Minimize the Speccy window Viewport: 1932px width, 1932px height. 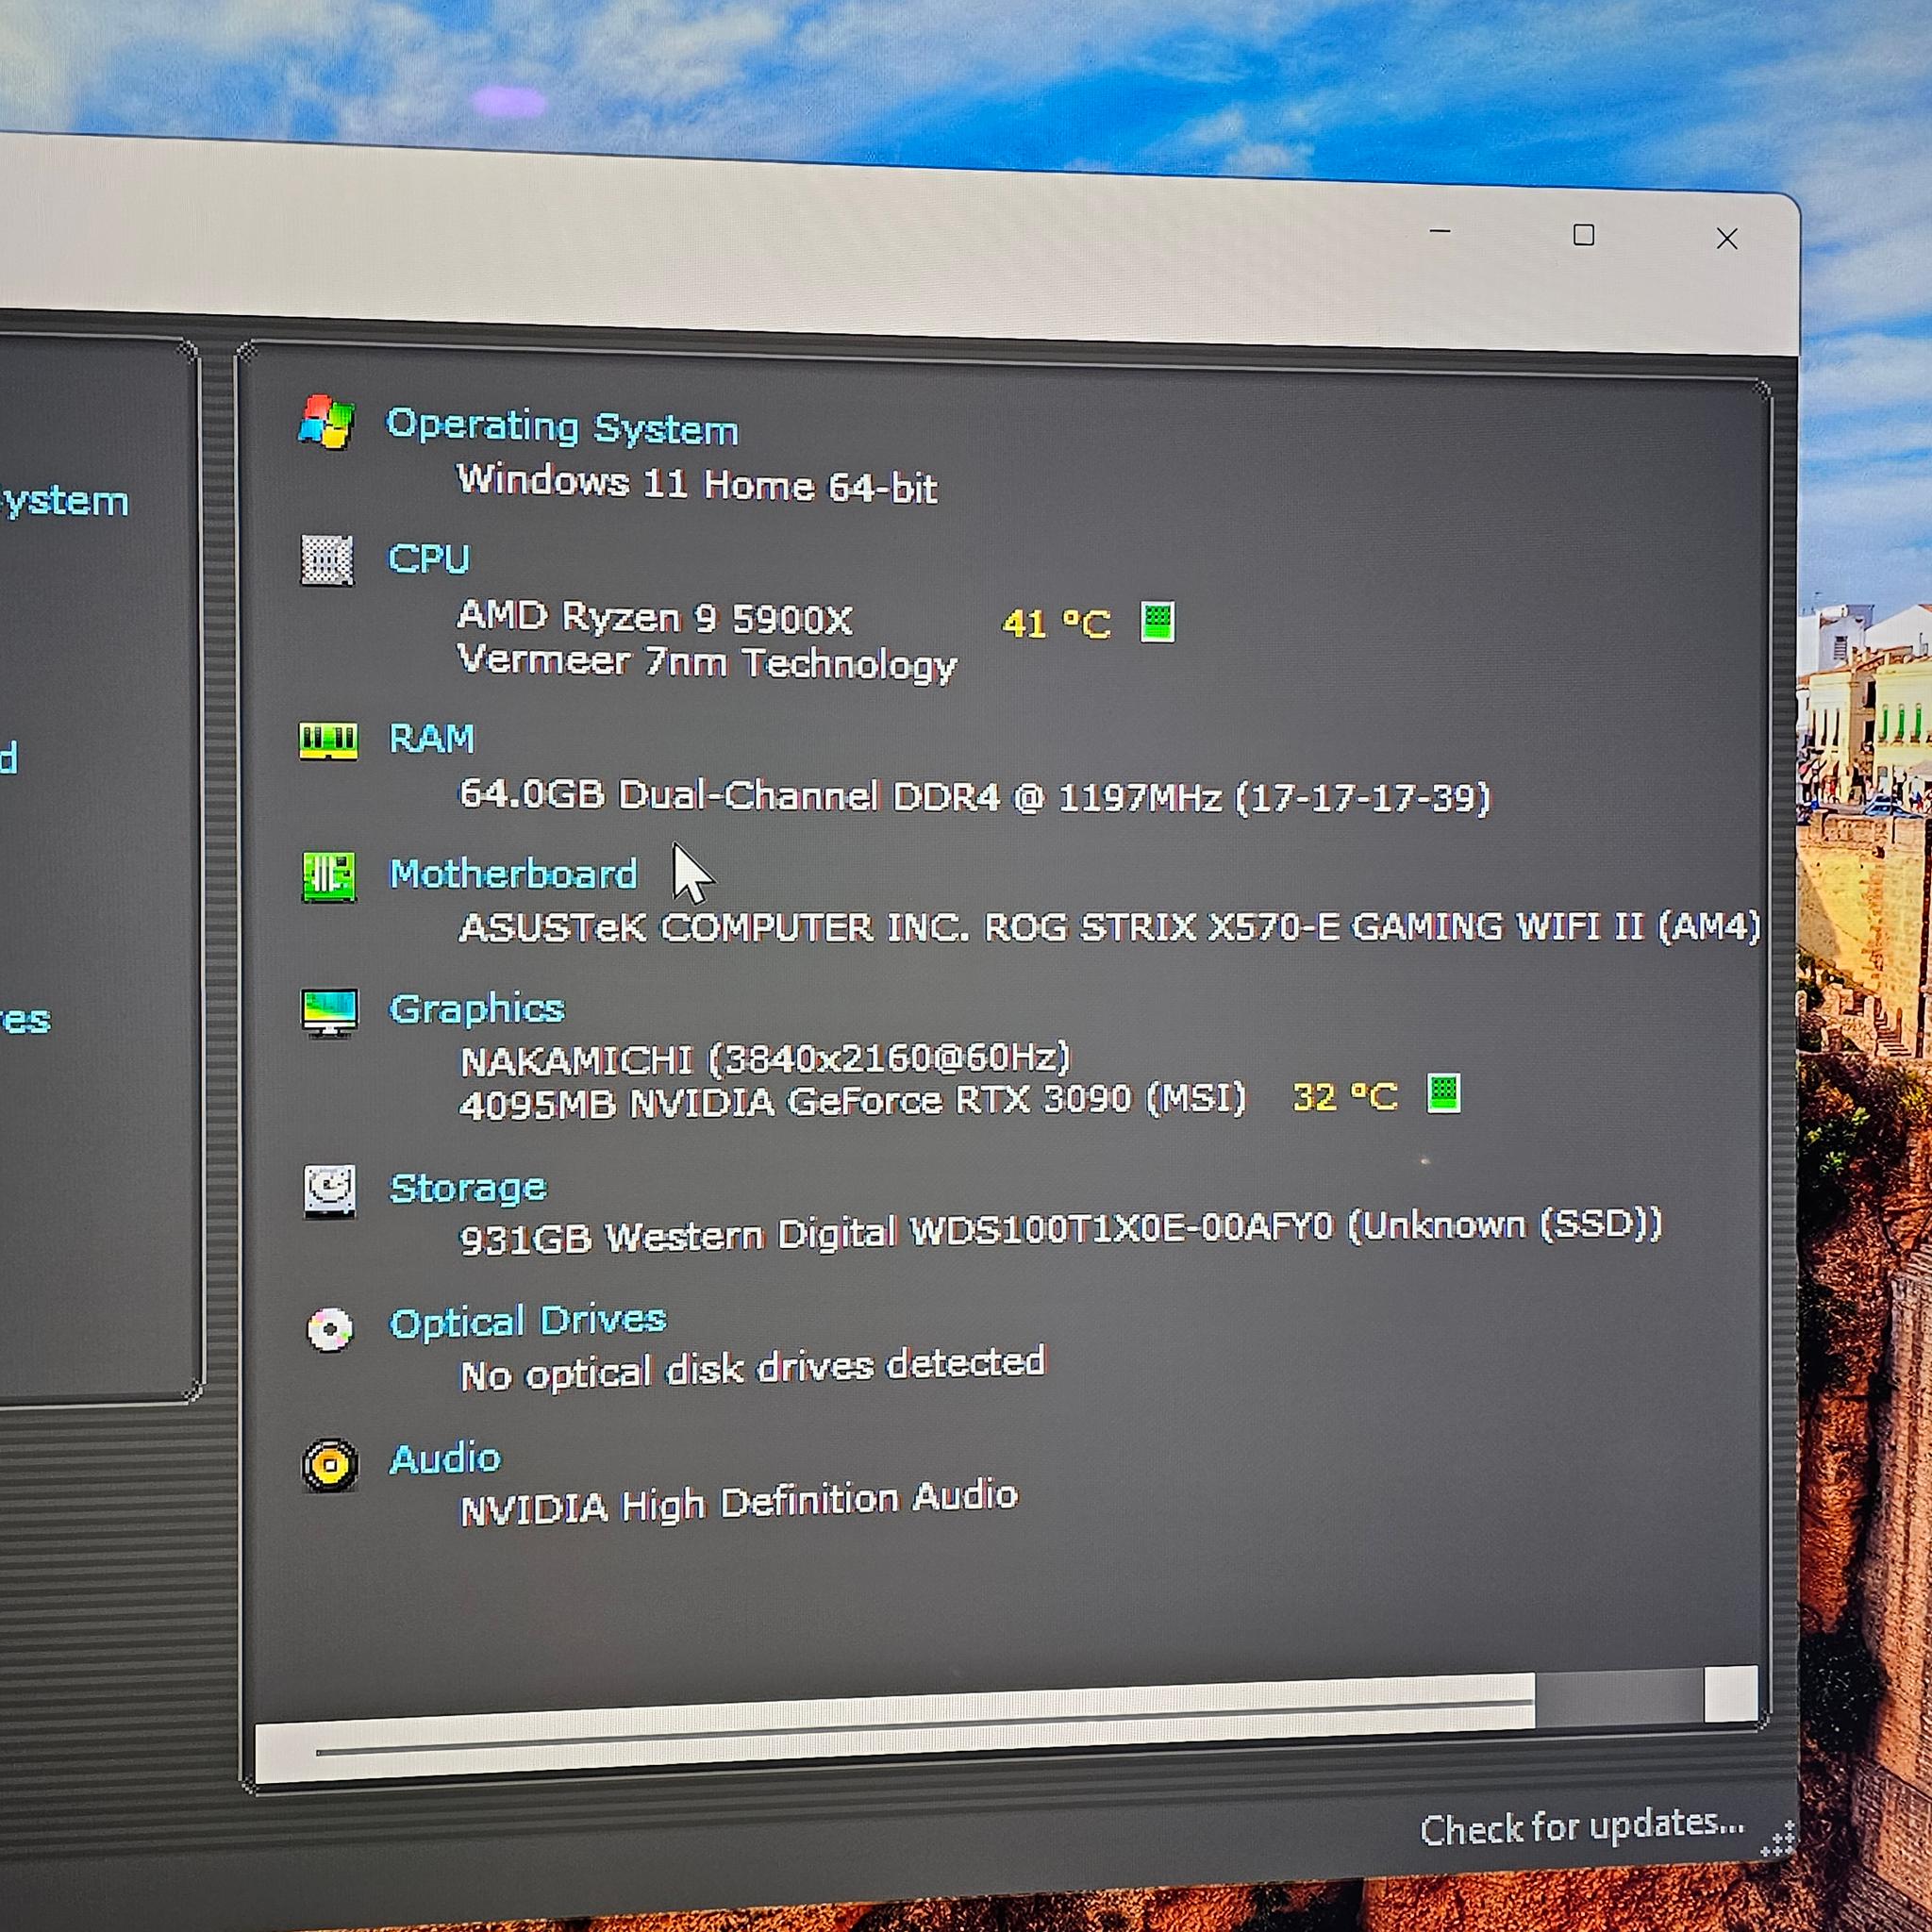[1440, 231]
